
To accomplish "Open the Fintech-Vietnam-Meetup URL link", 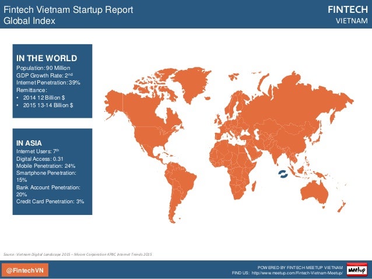I will [297, 273].
